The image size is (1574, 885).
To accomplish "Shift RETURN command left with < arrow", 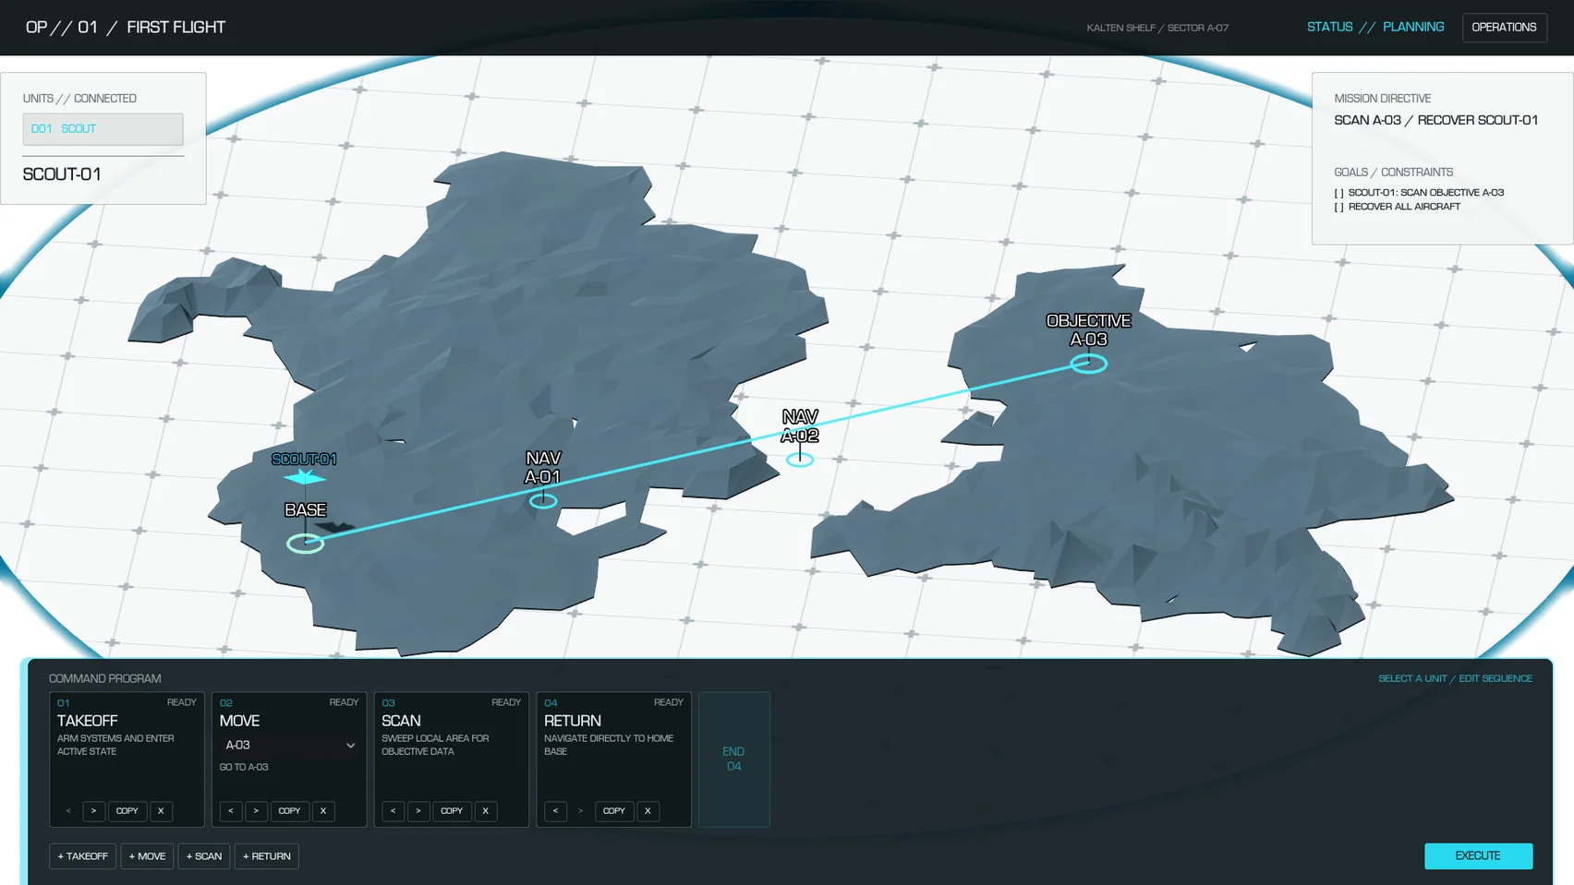I will (556, 811).
